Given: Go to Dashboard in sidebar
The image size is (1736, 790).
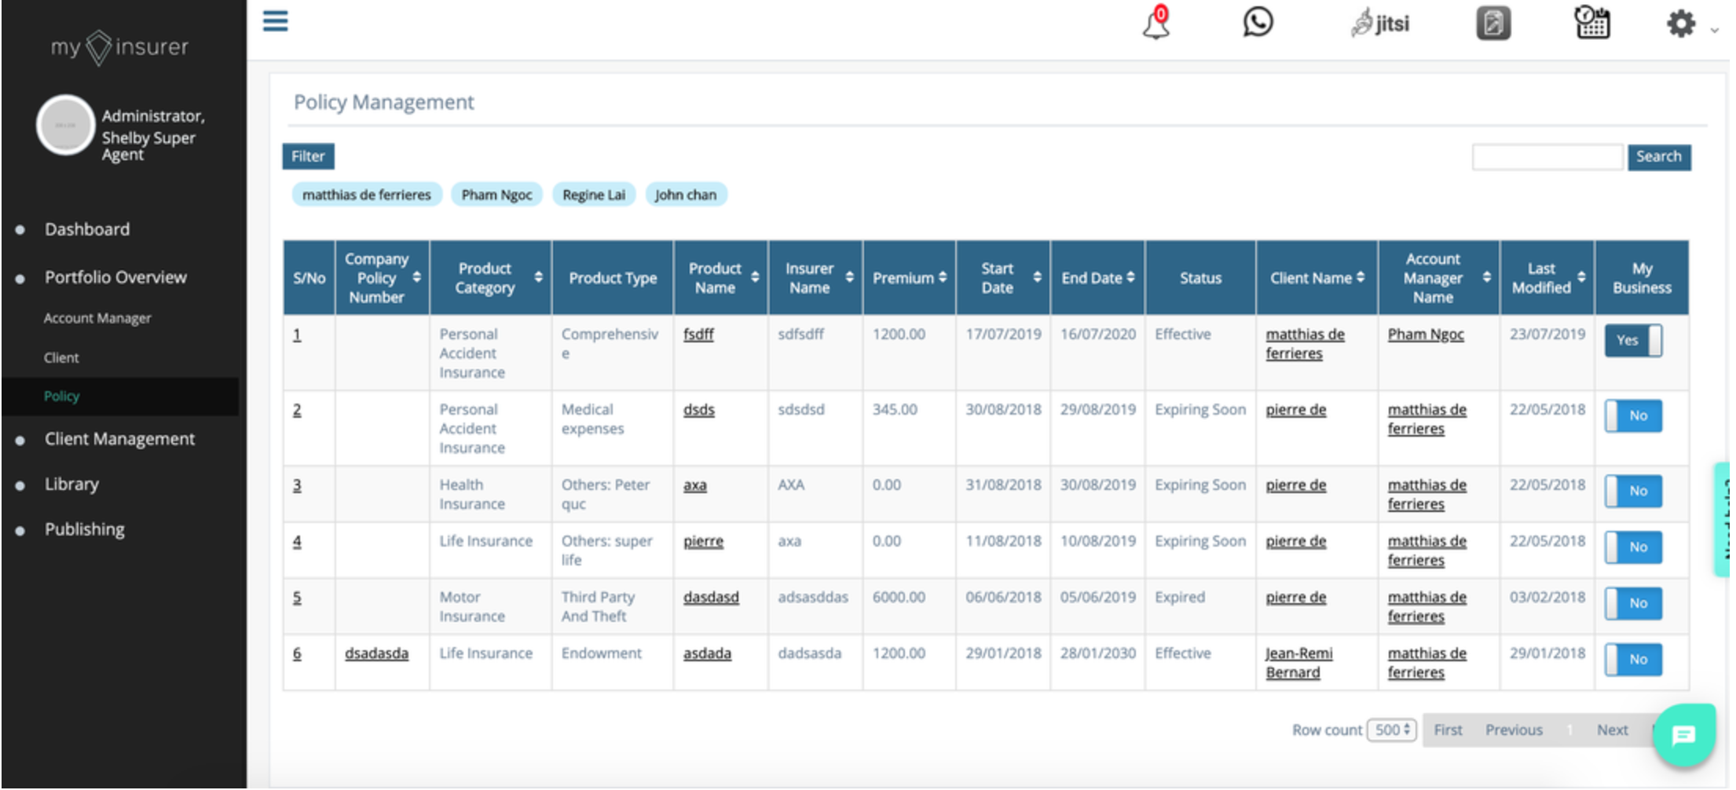Looking at the screenshot, I should click(87, 229).
